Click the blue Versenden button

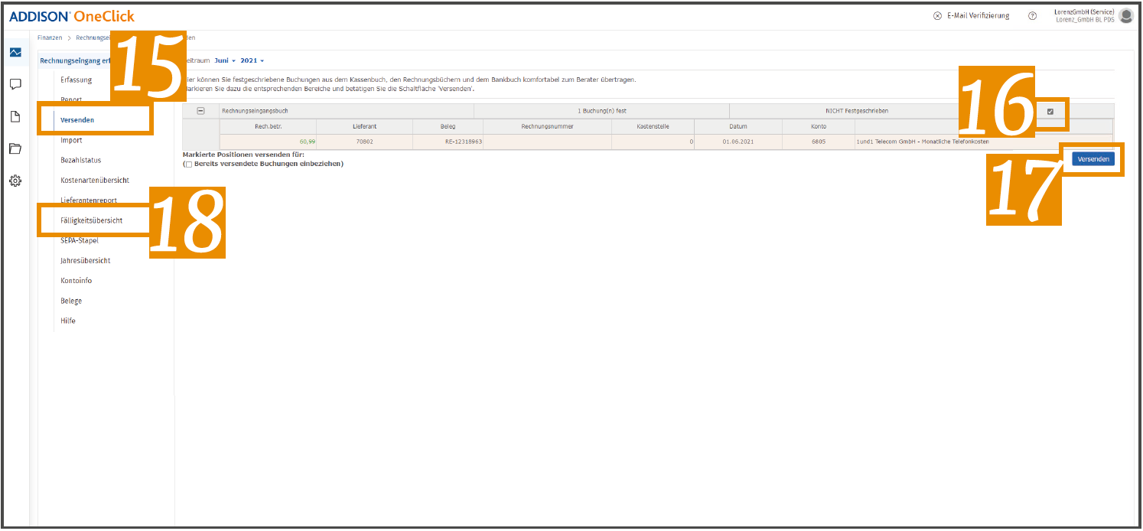coord(1093,159)
